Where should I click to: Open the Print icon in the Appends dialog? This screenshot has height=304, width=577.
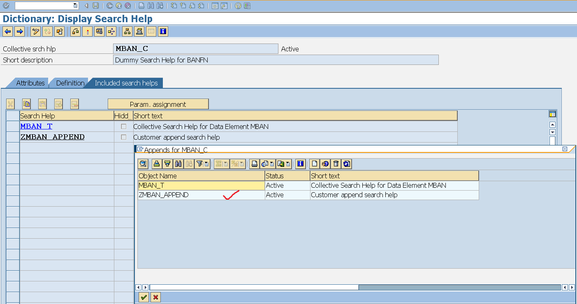click(254, 164)
